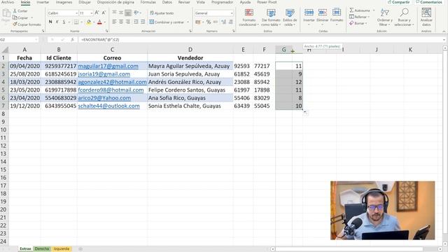Switch to Datos tab
This screenshot has height=252, width=448.
coord(167,2)
